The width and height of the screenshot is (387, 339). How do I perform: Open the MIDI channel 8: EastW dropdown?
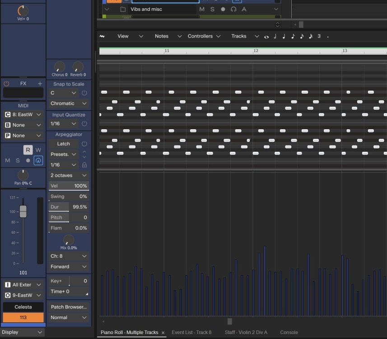click(23, 115)
